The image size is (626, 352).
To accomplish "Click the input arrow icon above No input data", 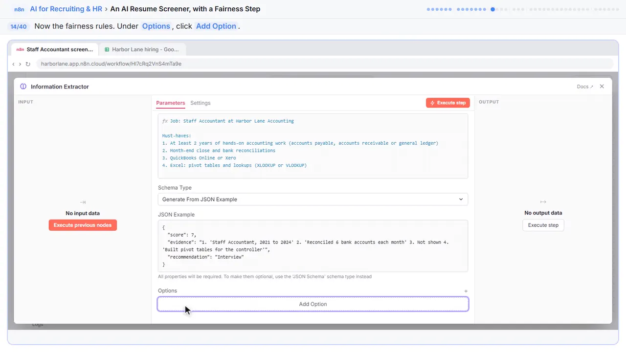I will point(83,202).
